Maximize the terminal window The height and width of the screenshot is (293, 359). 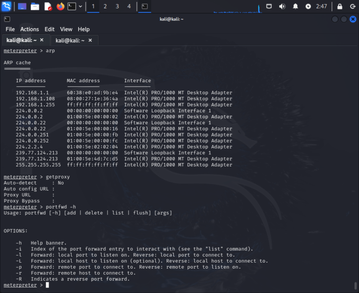click(344, 19)
